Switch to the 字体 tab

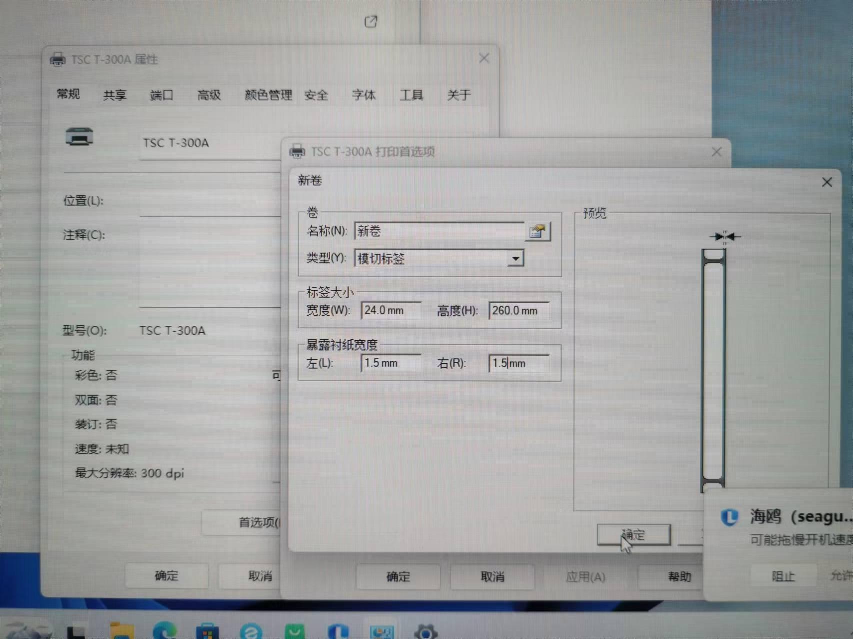click(x=363, y=95)
